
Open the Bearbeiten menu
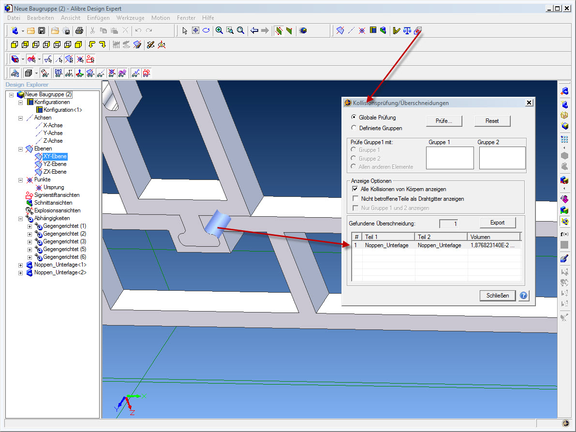[x=41, y=17]
